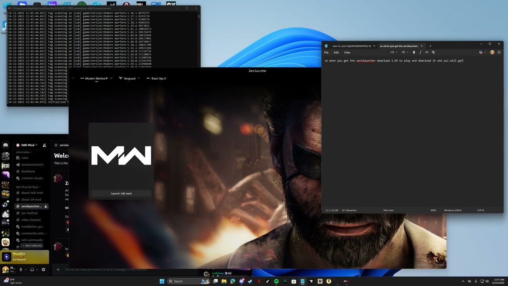Collapse the IW8-Mod/S4-Mod category
Screen dimensions: 508x286
click(x=28, y=187)
